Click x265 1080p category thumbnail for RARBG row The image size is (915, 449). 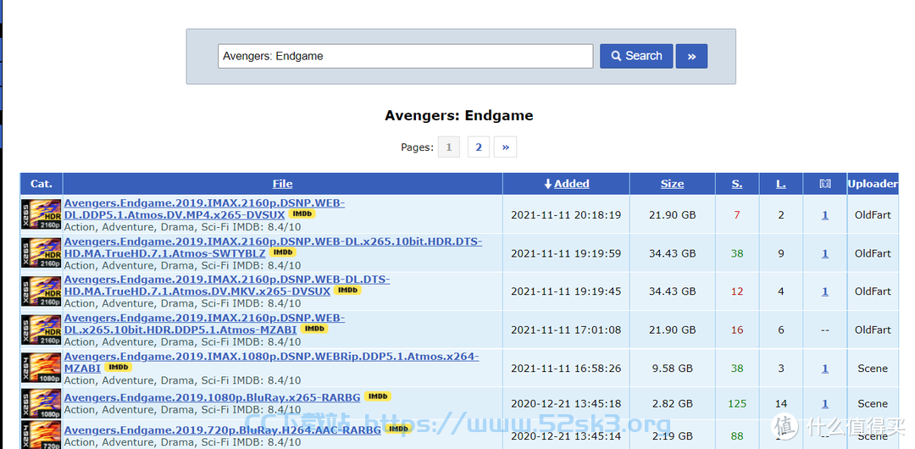pyautogui.click(x=42, y=403)
